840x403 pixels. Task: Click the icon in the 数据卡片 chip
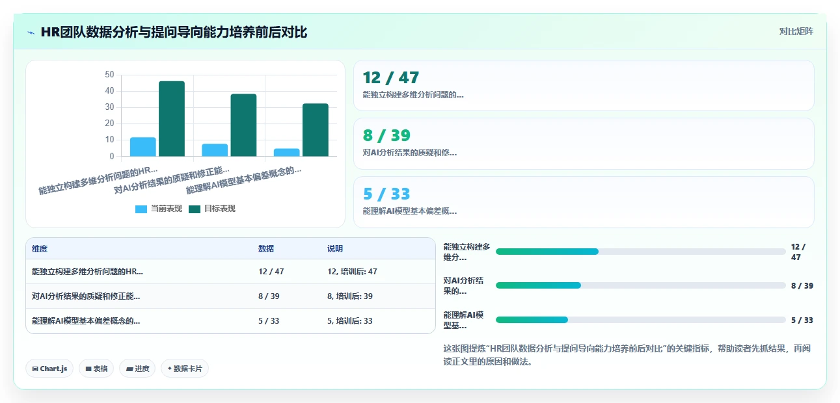[169, 369]
